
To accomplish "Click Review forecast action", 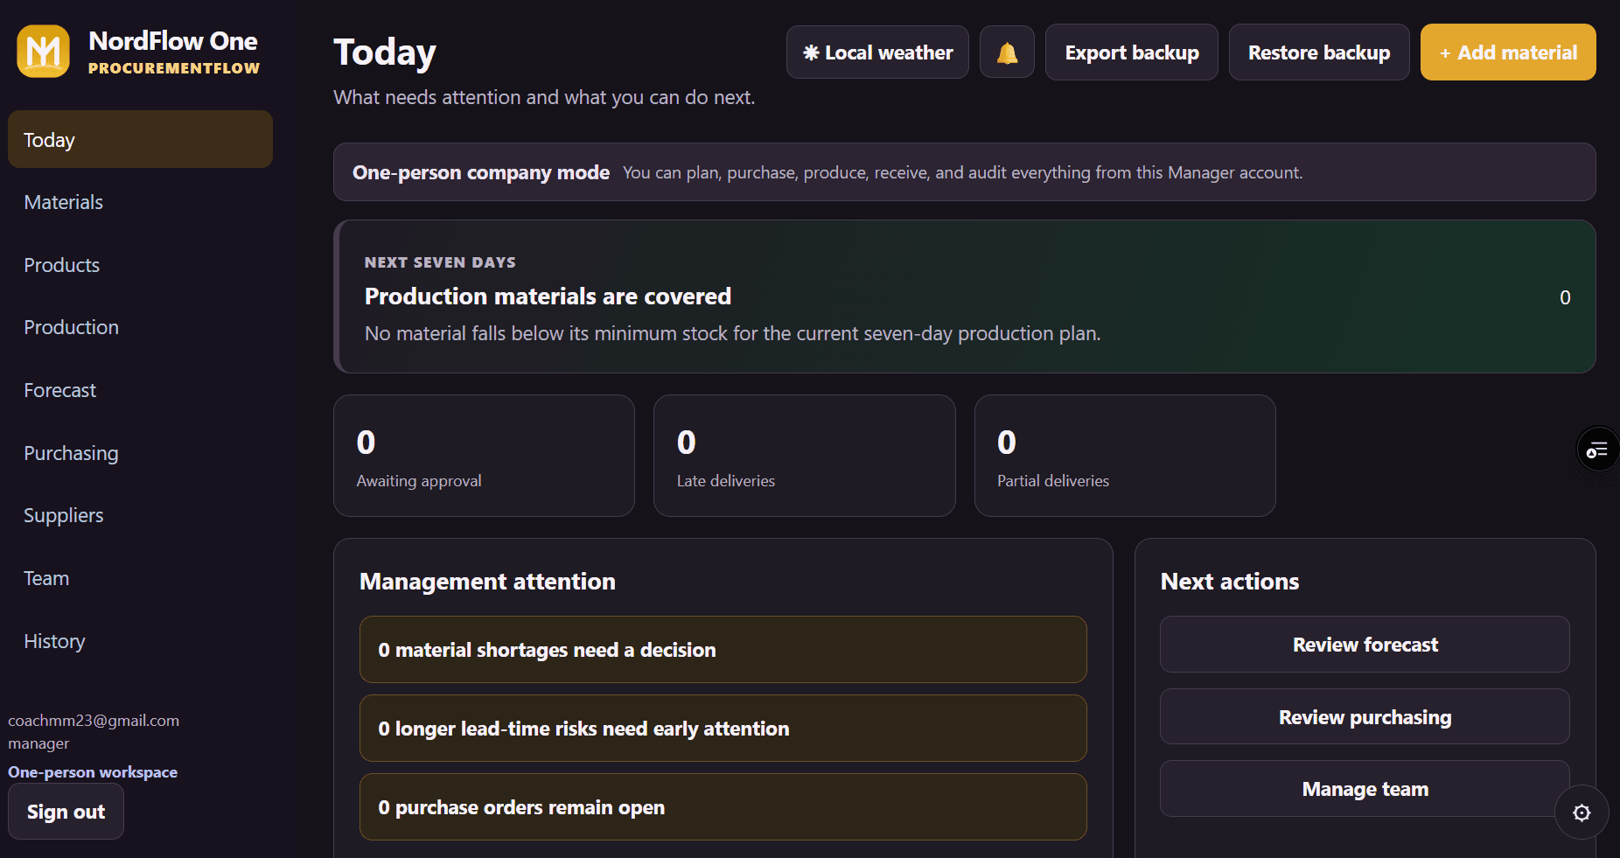I will pyautogui.click(x=1365, y=645).
